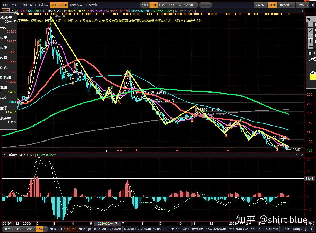Open the help question mark on main chart
The width and height of the screenshot is (316, 233).
(302, 11)
